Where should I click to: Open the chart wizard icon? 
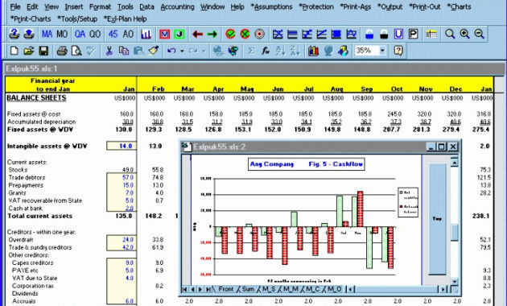pos(313,51)
